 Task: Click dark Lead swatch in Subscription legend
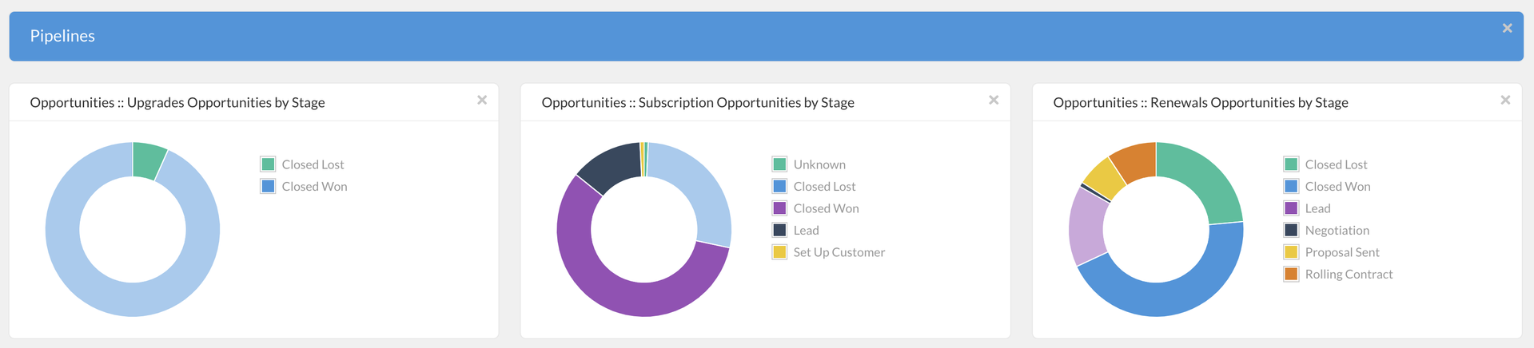[779, 230]
